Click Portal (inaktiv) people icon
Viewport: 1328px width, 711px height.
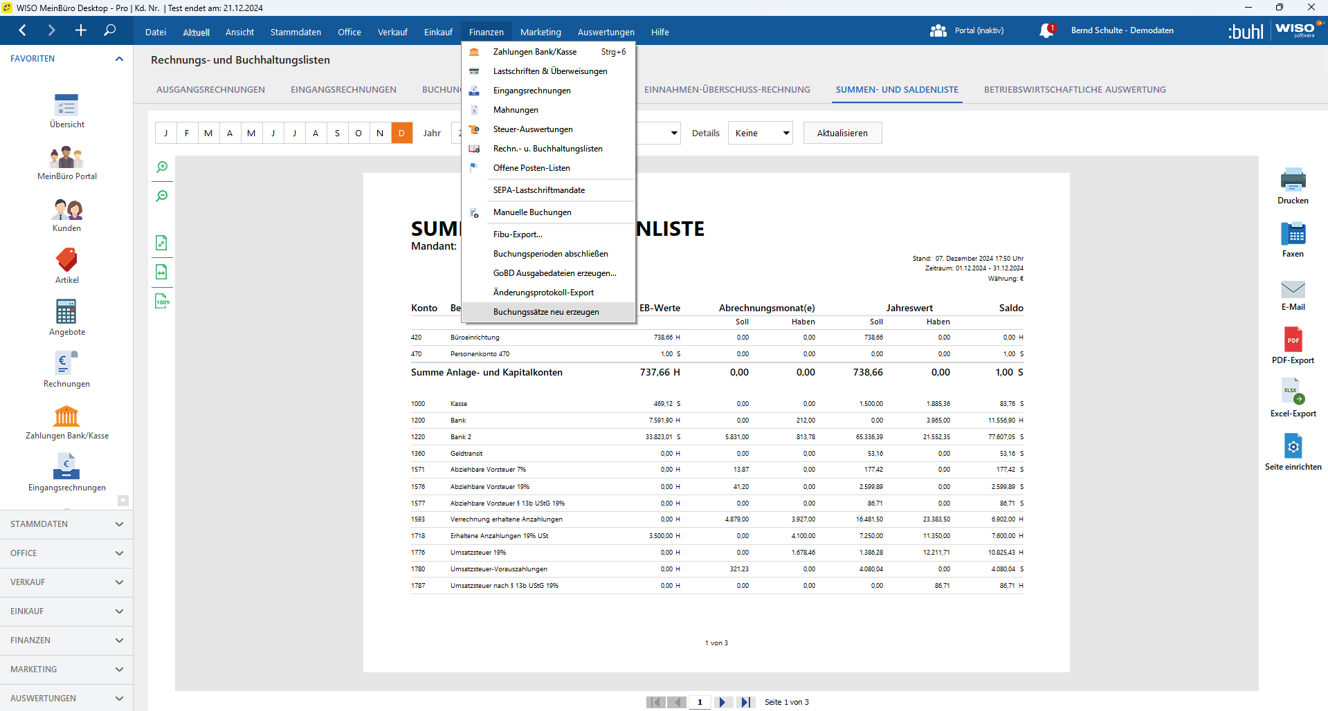[x=938, y=30]
